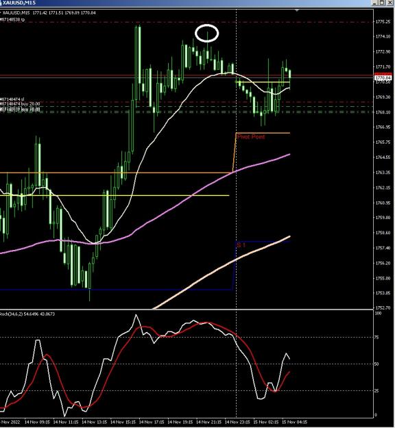
Task: Select the #87148474 buy 20.00 order label
Action: (x=20, y=103)
